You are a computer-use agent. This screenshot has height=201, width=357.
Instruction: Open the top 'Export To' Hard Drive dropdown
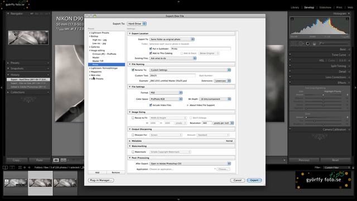point(137,23)
